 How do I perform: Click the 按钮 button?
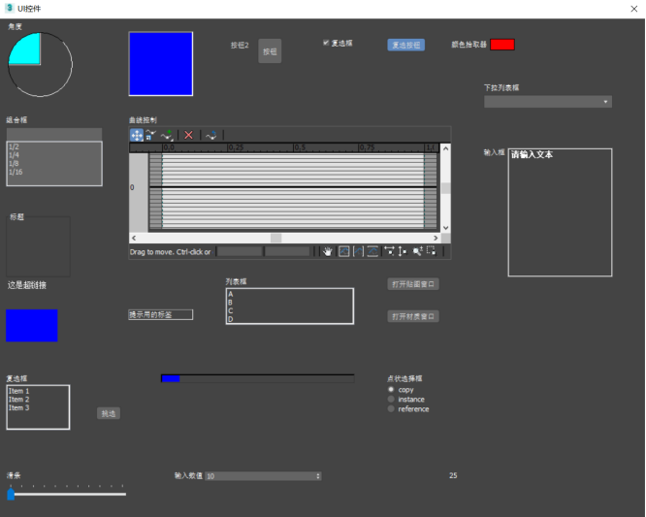click(270, 51)
